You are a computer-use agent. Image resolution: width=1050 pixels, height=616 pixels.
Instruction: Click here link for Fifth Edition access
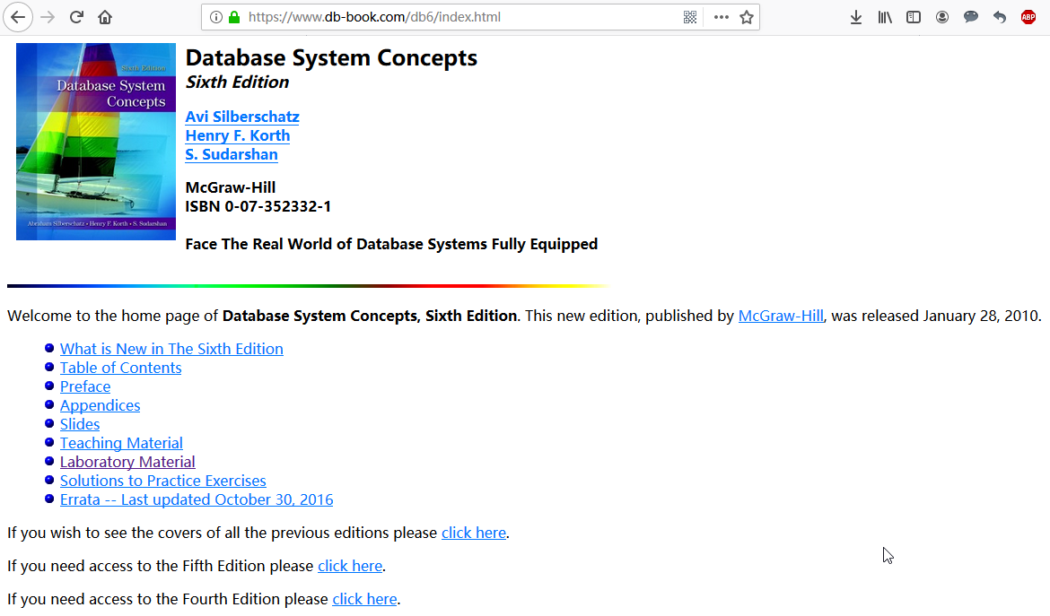350,566
